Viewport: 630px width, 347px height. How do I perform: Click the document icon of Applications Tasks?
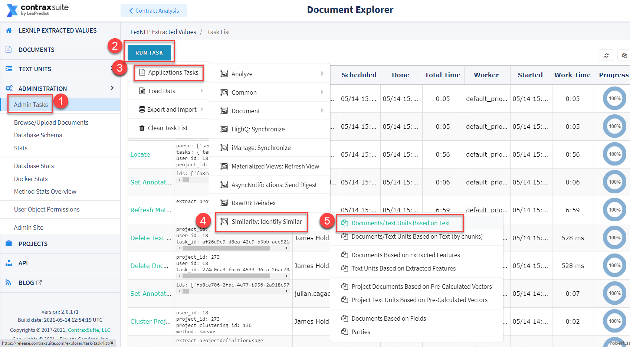point(142,72)
